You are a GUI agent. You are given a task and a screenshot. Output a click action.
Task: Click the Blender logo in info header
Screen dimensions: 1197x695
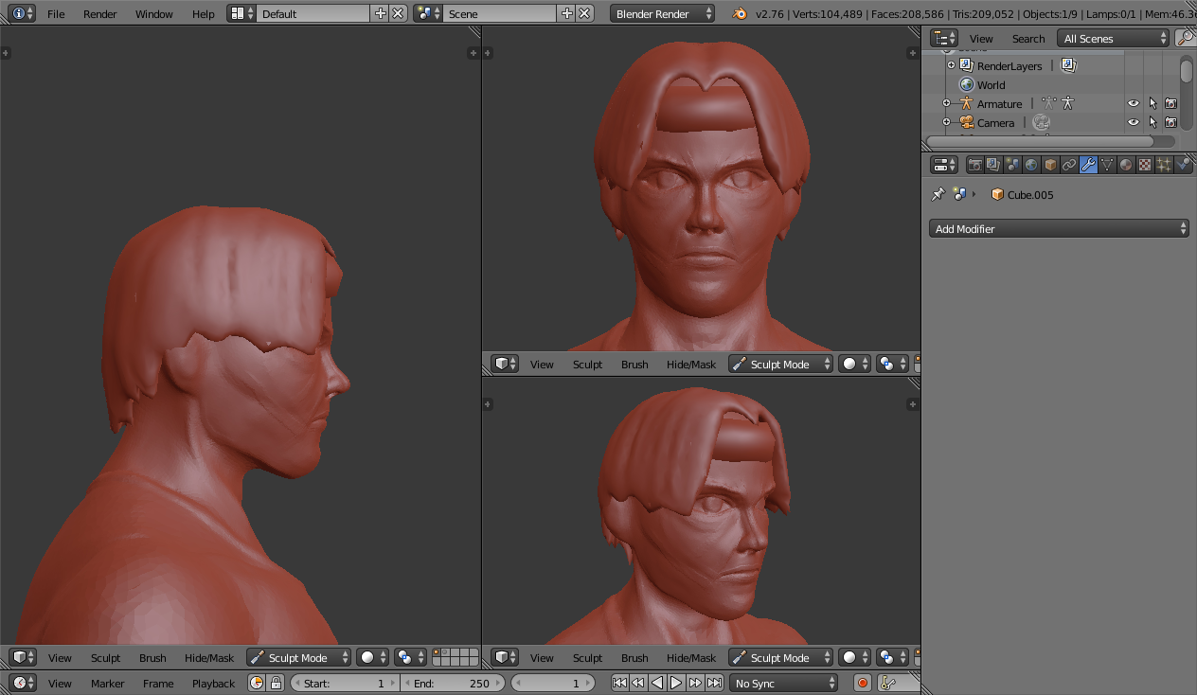[x=739, y=13]
